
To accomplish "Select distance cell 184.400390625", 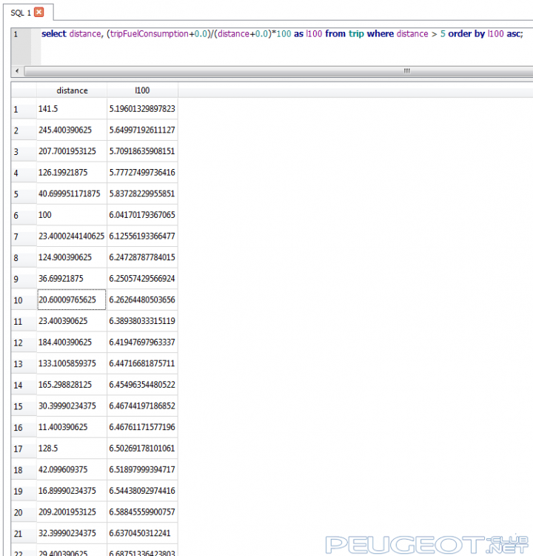I will (x=72, y=342).
